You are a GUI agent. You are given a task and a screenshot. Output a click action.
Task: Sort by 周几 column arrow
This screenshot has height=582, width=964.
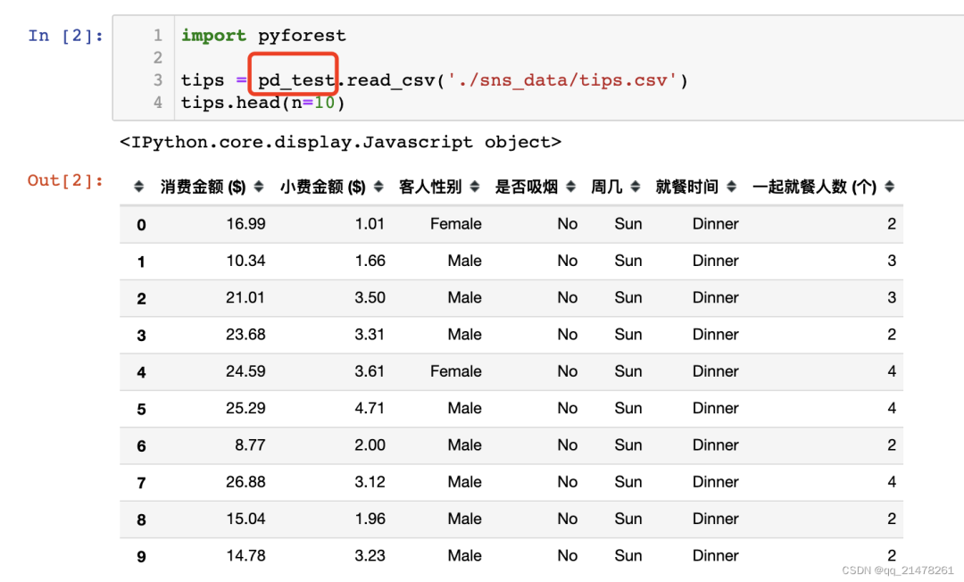point(636,187)
